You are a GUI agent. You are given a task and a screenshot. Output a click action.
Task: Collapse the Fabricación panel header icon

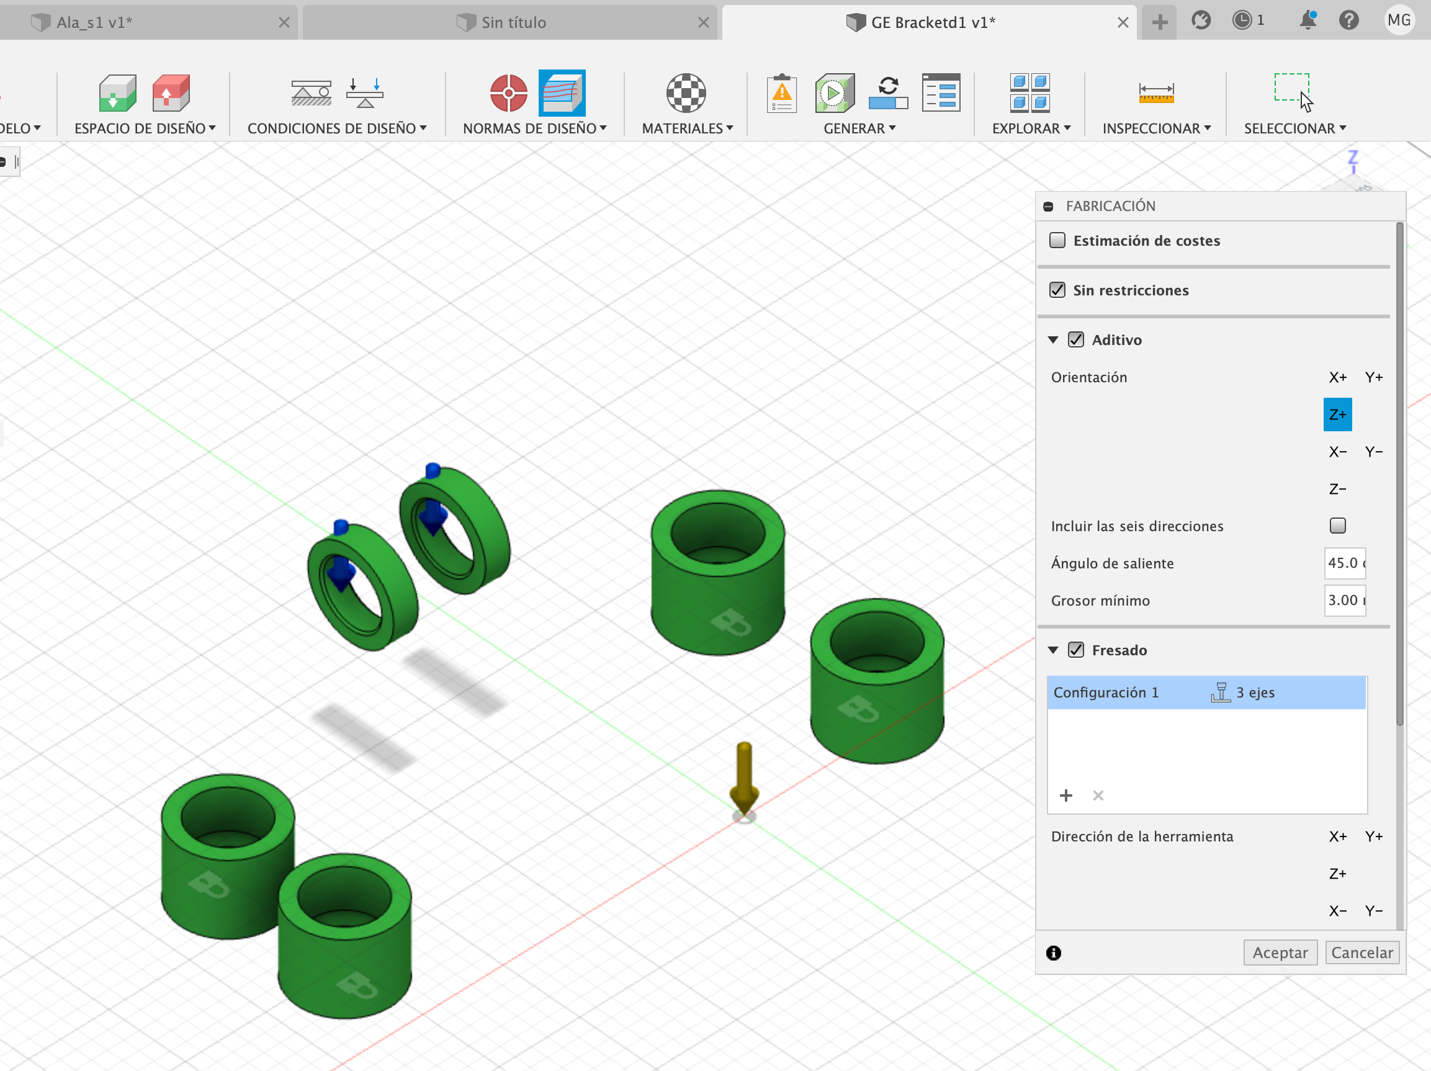[x=1048, y=206]
